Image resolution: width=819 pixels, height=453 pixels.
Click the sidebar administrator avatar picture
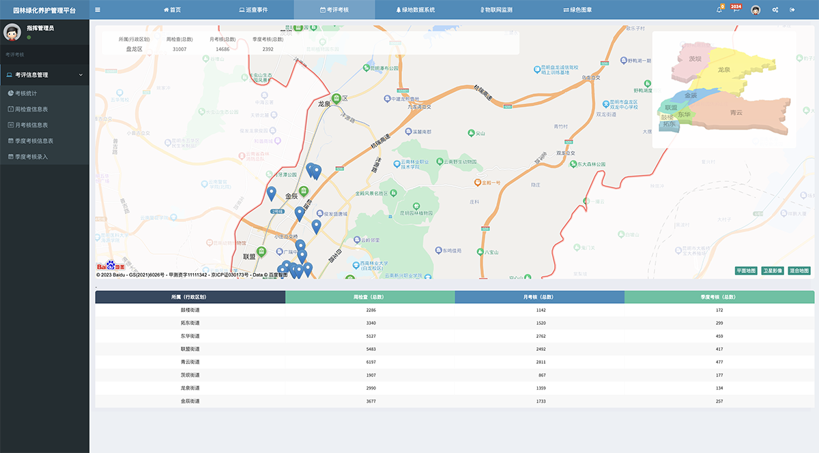tap(12, 32)
